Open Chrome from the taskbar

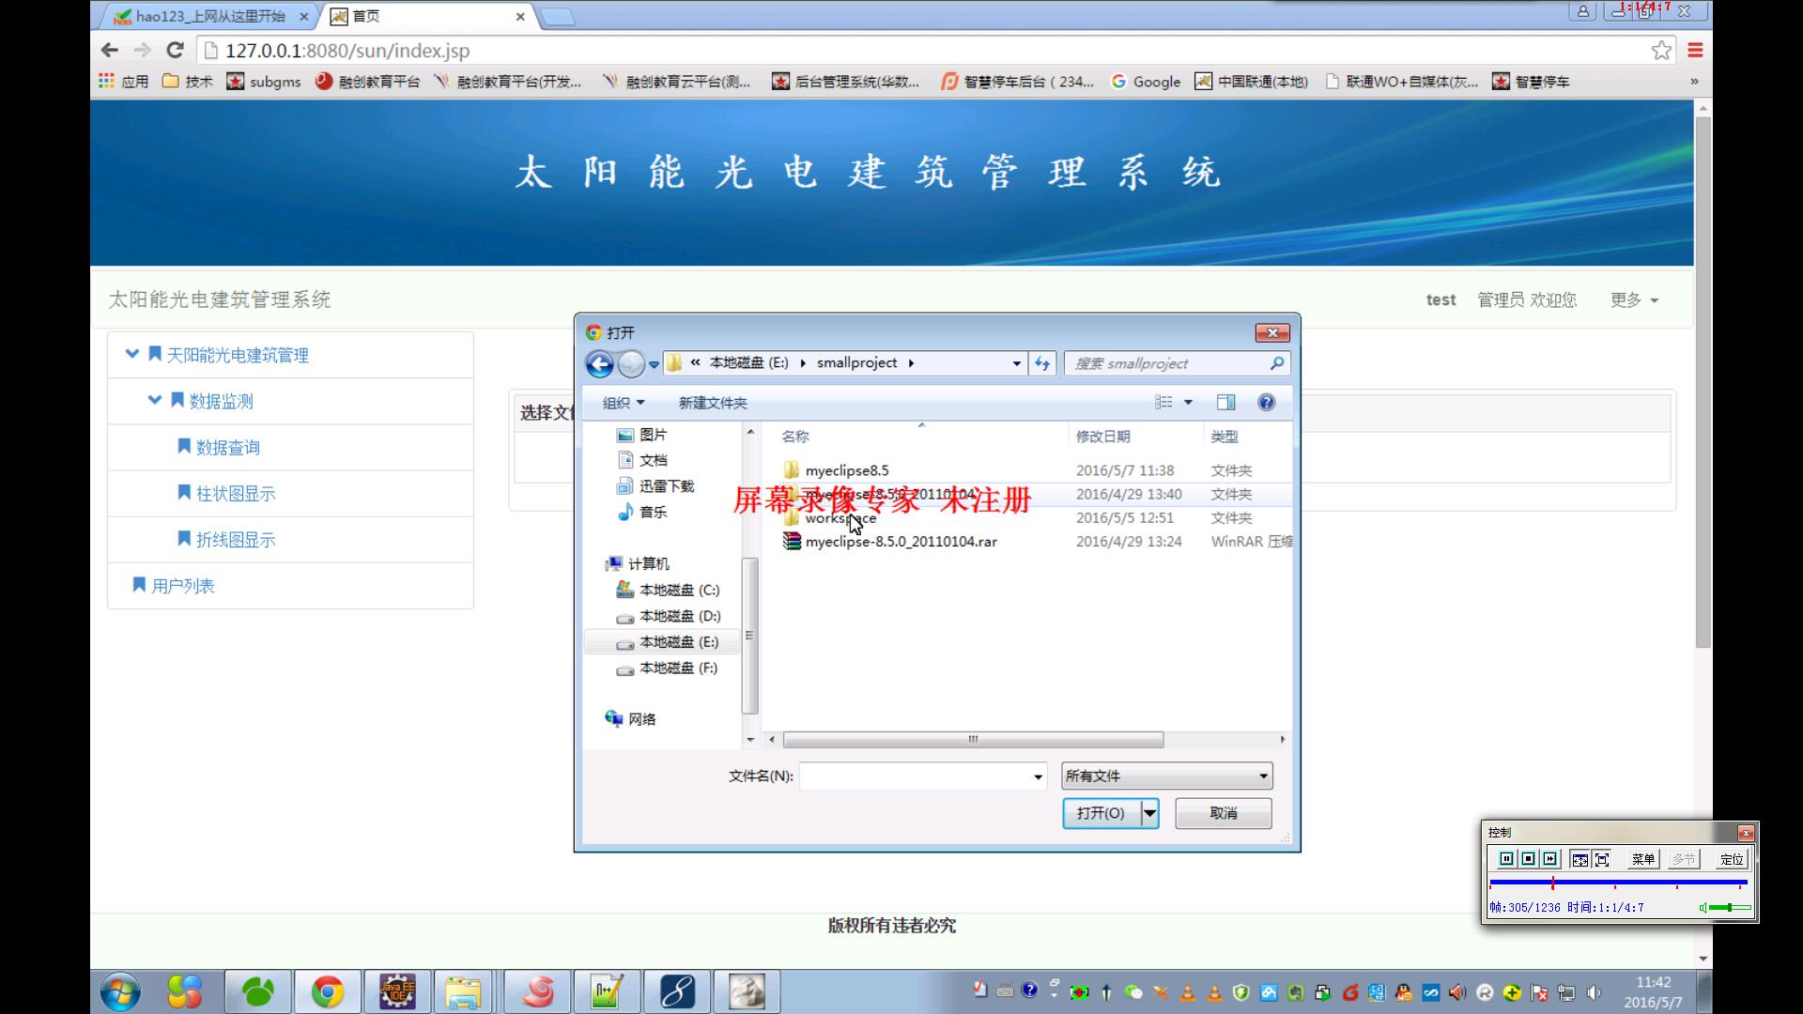coord(327,992)
